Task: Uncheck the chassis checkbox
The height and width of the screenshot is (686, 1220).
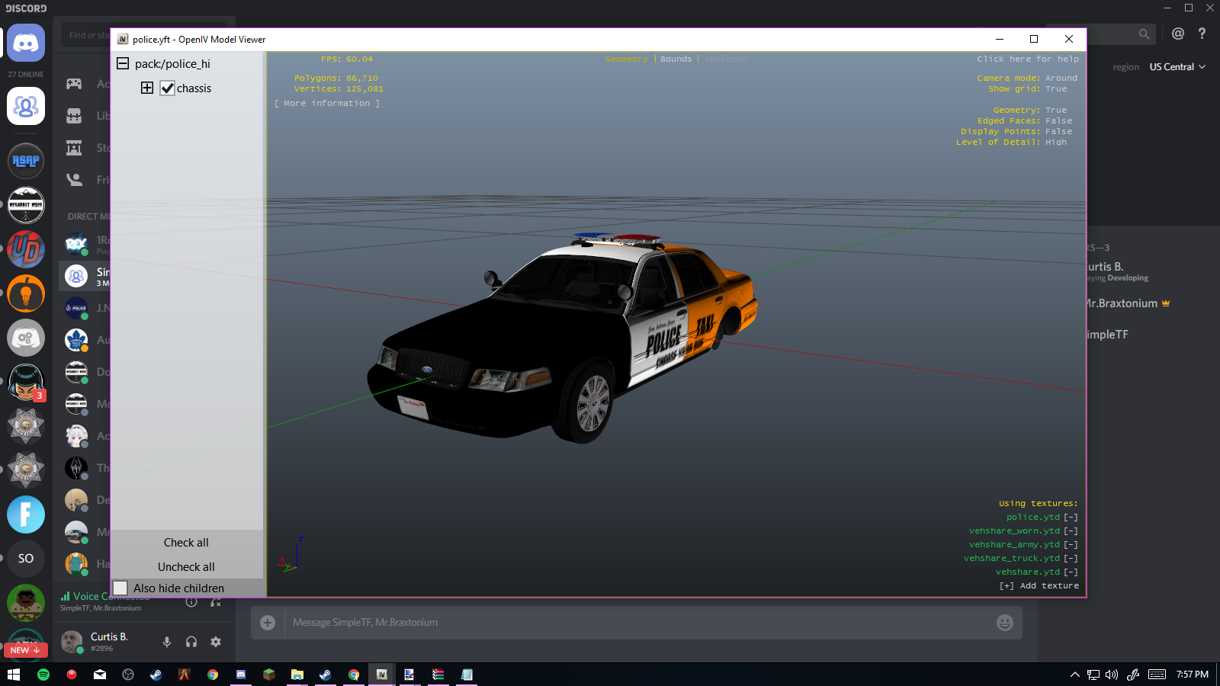Action: coord(168,88)
